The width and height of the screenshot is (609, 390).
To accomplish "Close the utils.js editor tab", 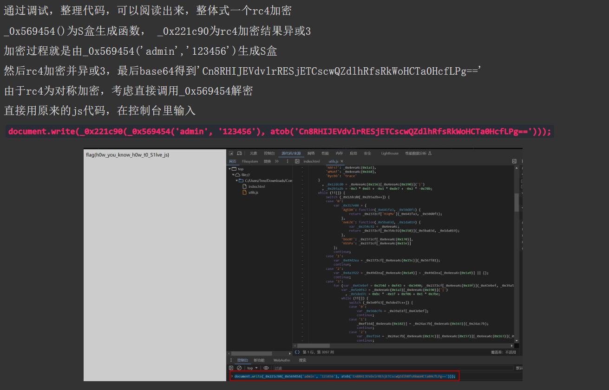I will click(x=343, y=161).
